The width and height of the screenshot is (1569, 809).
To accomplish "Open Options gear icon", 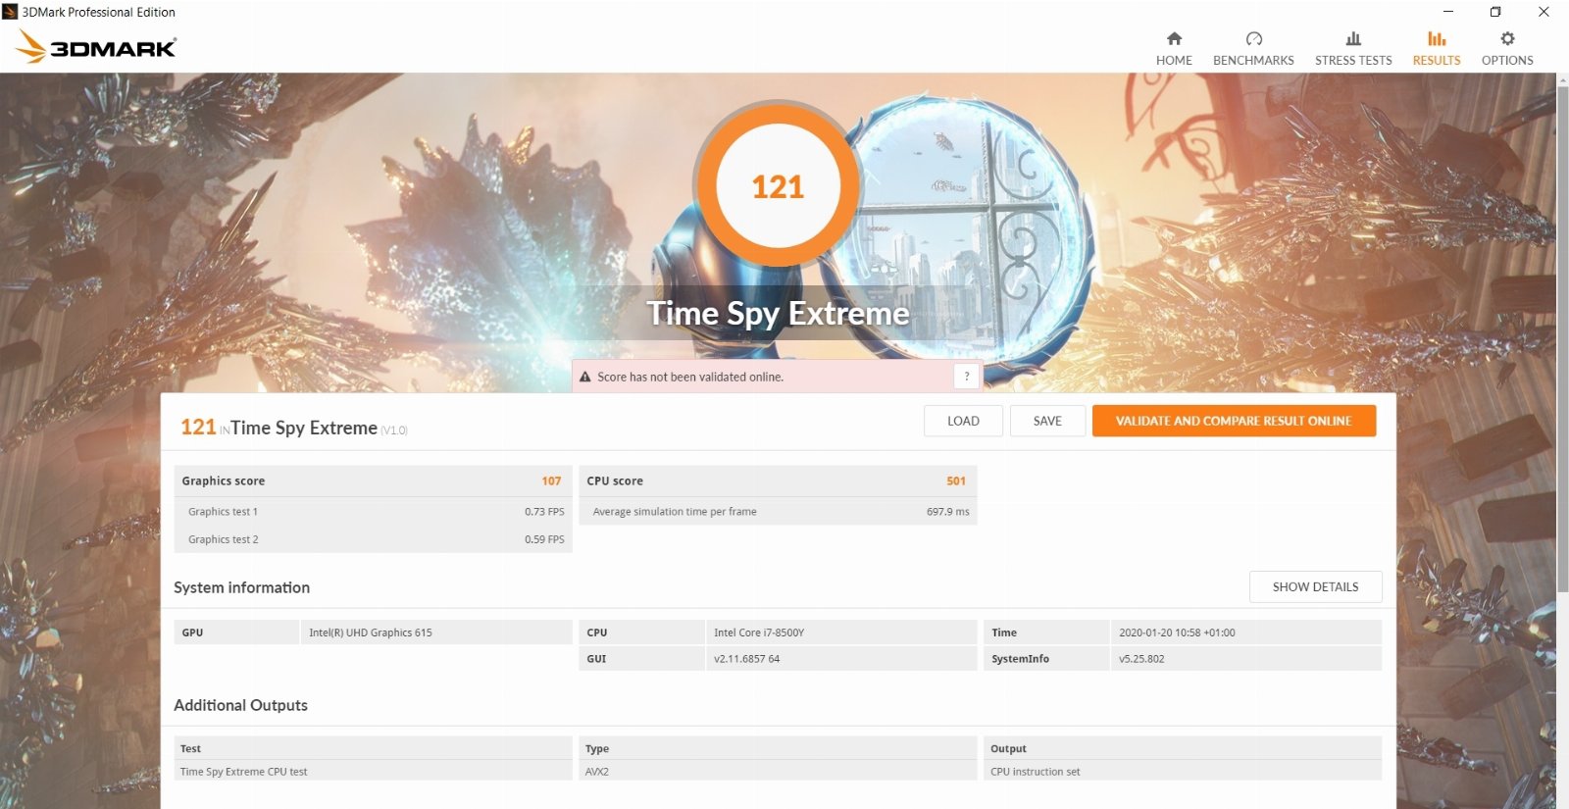I will (x=1507, y=38).
